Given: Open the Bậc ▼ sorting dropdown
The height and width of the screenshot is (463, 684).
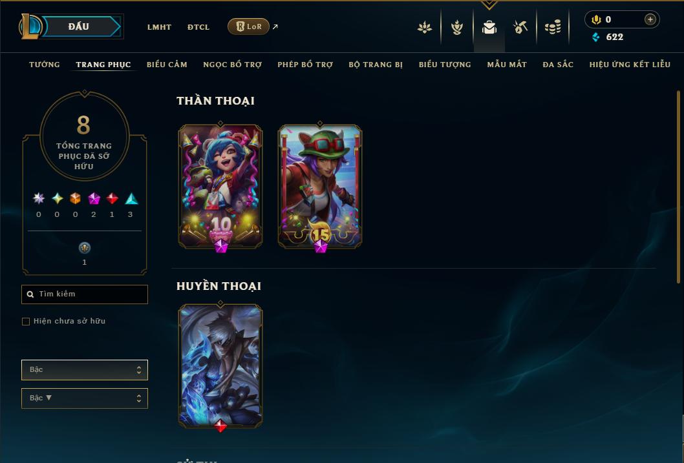Looking at the screenshot, I should [x=85, y=398].
